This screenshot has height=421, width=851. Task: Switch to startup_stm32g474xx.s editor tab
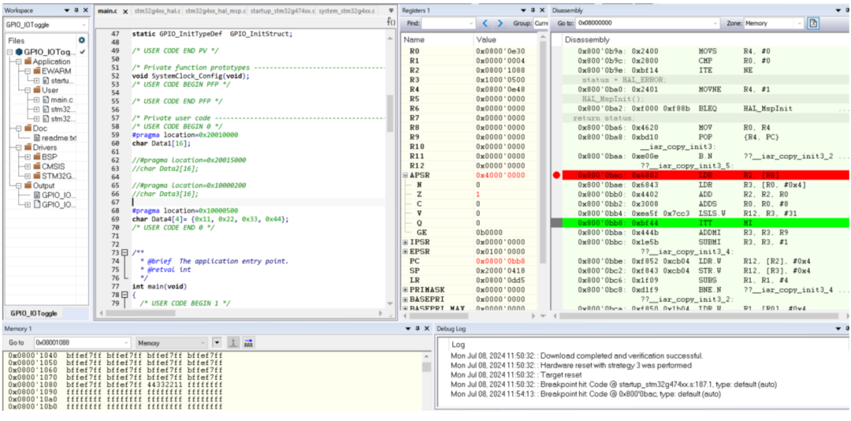(x=281, y=11)
